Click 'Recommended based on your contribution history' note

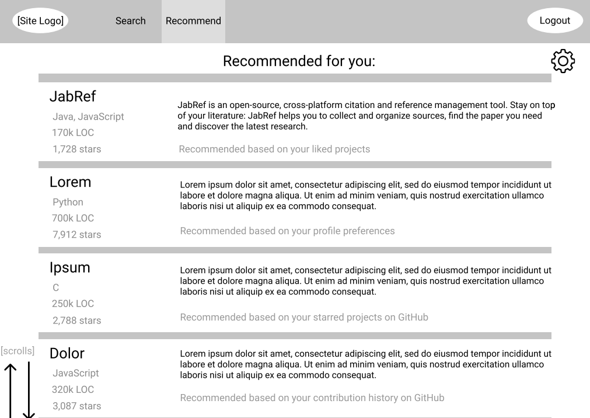tap(312, 398)
